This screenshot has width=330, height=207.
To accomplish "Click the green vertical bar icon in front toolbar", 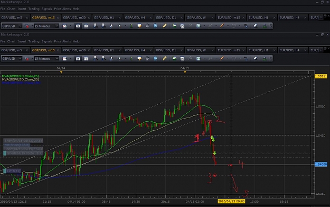I will tap(131, 58).
